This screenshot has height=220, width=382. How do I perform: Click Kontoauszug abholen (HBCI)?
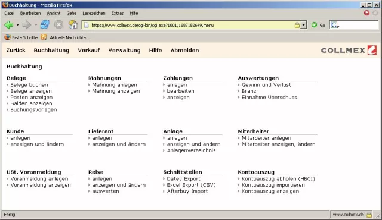(x=278, y=179)
